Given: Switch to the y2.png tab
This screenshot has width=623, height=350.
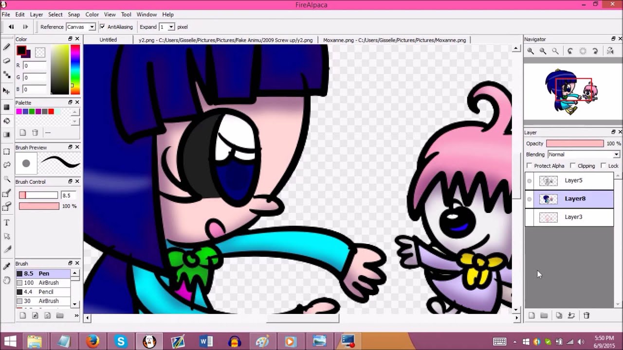Looking at the screenshot, I should [x=226, y=40].
